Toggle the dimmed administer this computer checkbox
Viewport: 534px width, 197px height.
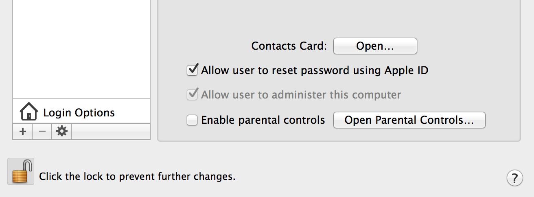point(192,94)
